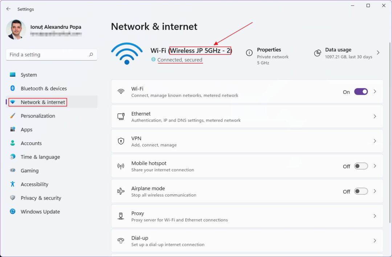The image size is (392, 257).
Task: Turn off the Wi-Fi toggle
Action: [361, 92]
